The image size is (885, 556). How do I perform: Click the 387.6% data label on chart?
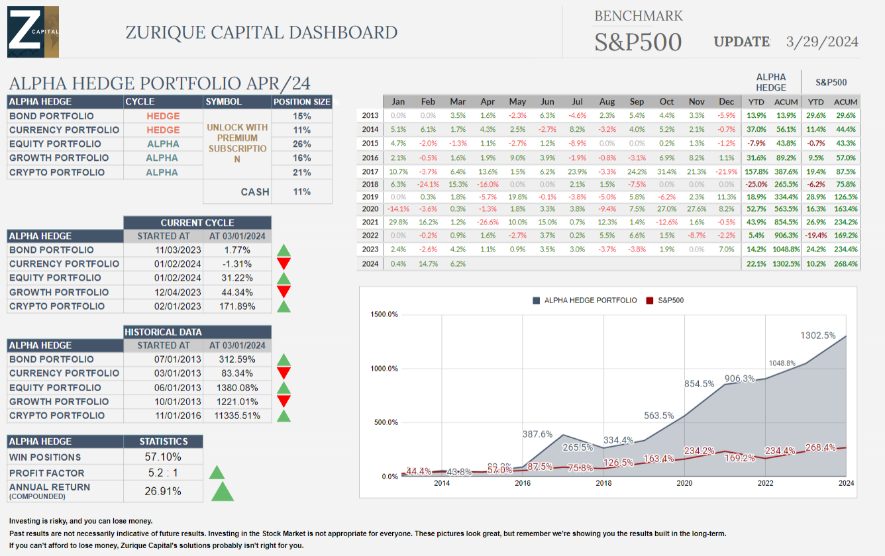pyautogui.click(x=537, y=434)
